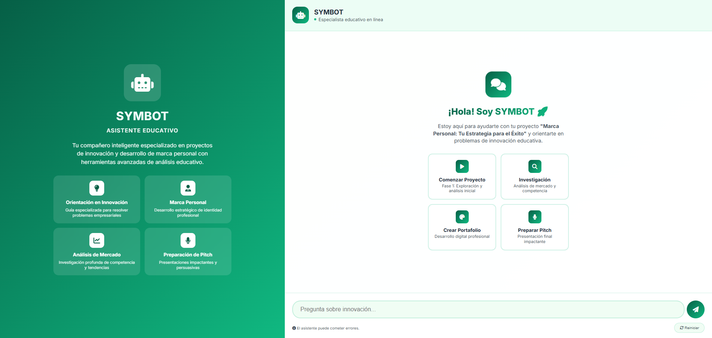The height and width of the screenshot is (338, 712).
Task: Click the person icon on the Marca Personal card
Action: 188,188
